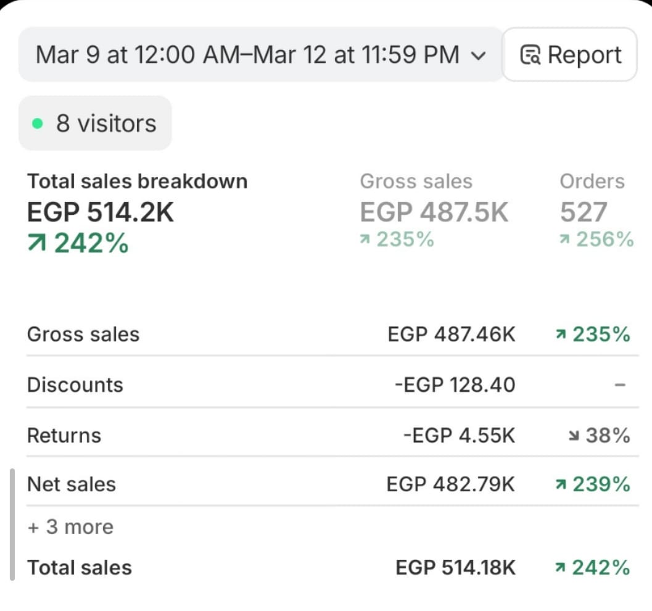Screen dimensions: 652x611
Task: Click the bottom Total sales 242% arrow
Action: pos(561,568)
